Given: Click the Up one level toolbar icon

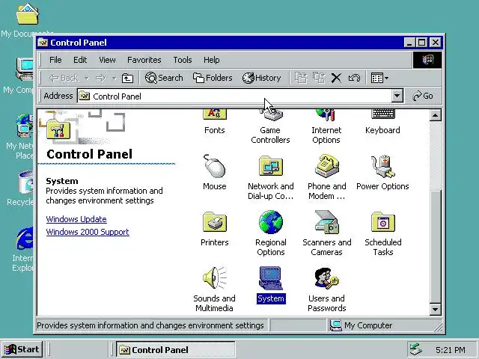Looking at the screenshot, I should 127,78.
